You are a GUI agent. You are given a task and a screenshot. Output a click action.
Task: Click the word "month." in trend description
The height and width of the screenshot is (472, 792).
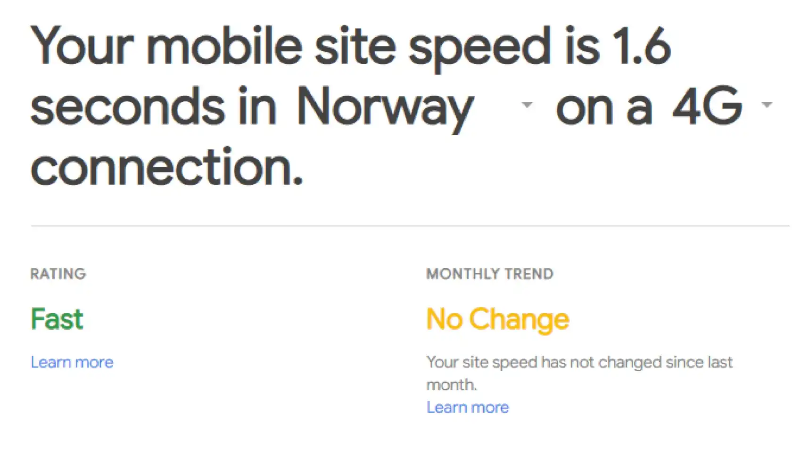click(x=452, y=385)
